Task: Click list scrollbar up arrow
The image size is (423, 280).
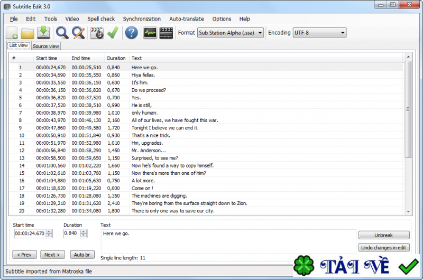Action: coord(408,57)
